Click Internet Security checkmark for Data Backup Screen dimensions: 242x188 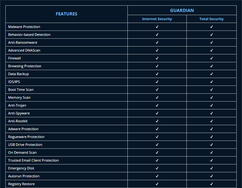[x=157, y=74]
